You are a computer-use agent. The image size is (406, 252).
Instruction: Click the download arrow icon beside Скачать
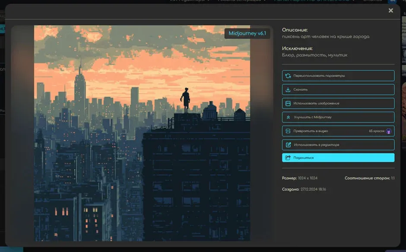[288, 89]
